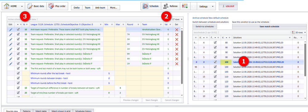Uncheck 'Minimum rounds between breaks' checkbox
Screen dimensions: 308x112
coord(18,78)
